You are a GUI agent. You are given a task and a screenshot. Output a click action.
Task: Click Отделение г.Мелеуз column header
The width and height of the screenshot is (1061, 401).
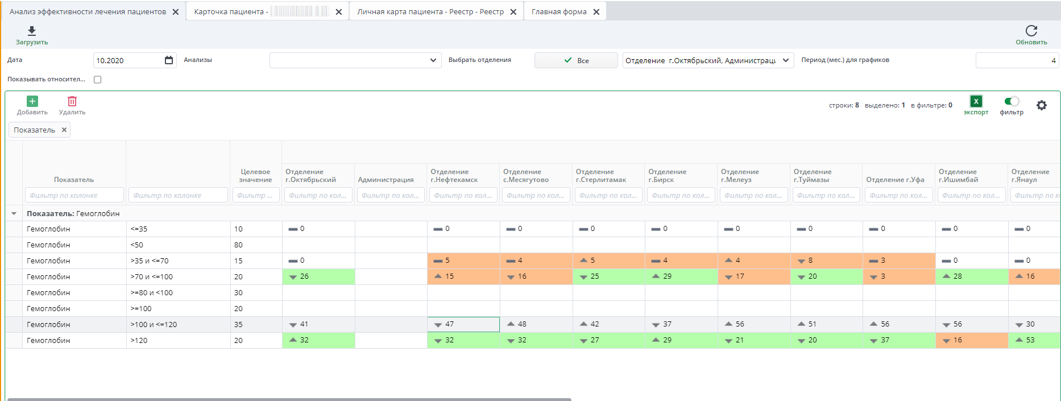coord(740,176)
